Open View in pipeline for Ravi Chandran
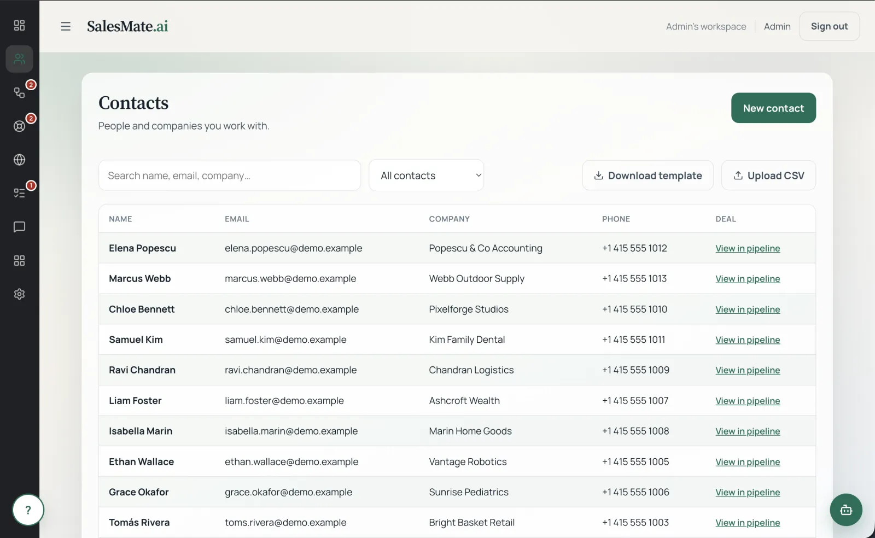Screen dimensions: 875x538 [x=748, y=370]
